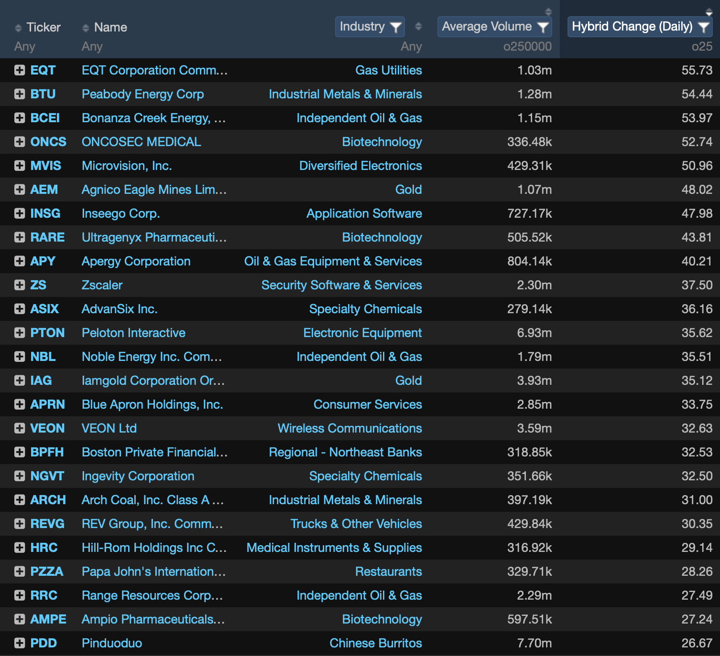Edit the Average Volume filter o250000
Image resolution: width=720 pixels, height=656 pixels.
[x=527, y=46]
